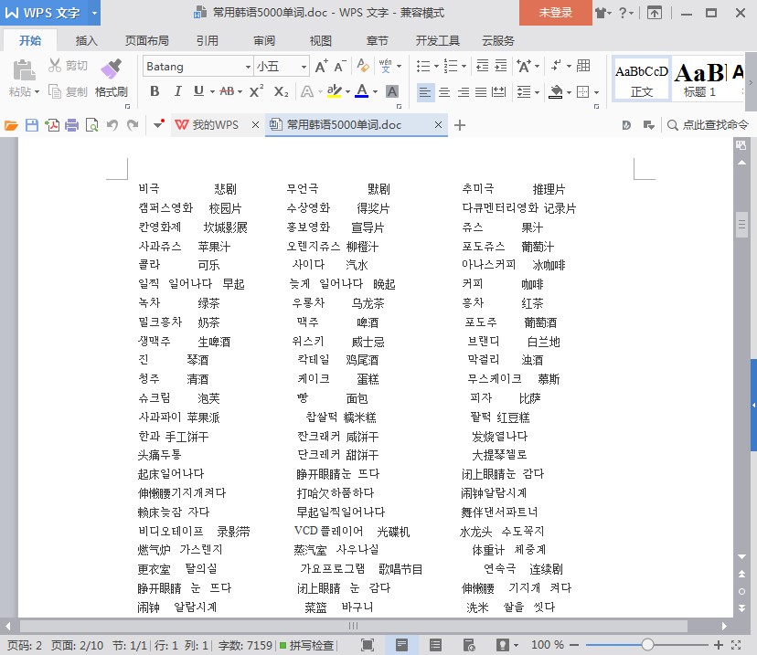
Task: Open the 云服务 ribbon tab
Action: click(x=497, y=40)
